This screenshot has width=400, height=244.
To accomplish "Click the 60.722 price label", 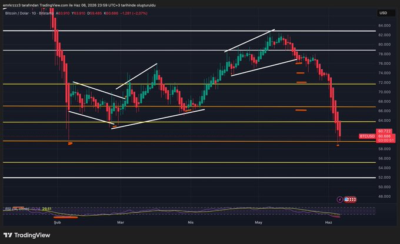I will click(384, 131).
